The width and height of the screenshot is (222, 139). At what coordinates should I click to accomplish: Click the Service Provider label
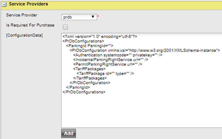pos(22,15)
